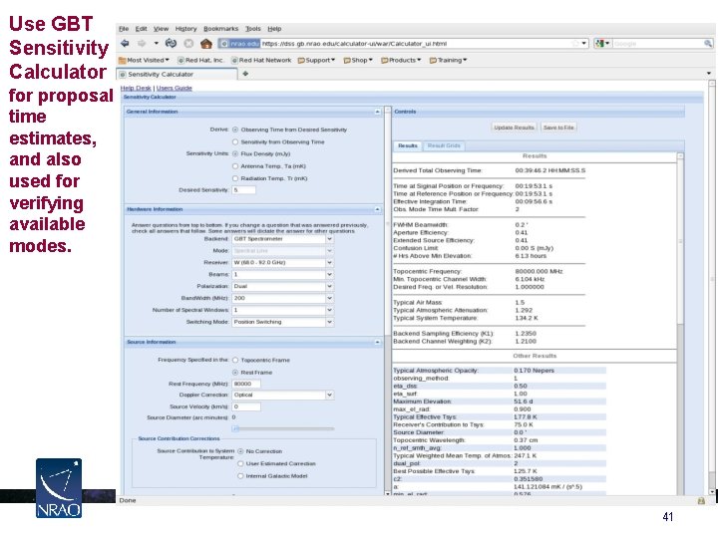Click the Update Results button
The height and width of the screenshot is (538, 718).
(x=515, y=128)
